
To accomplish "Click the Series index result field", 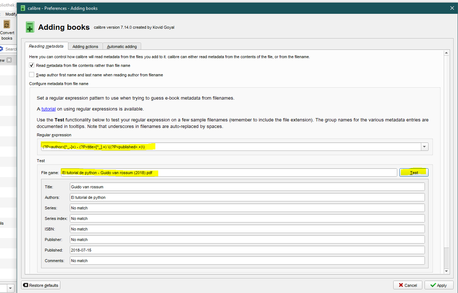I will [247, 218].
